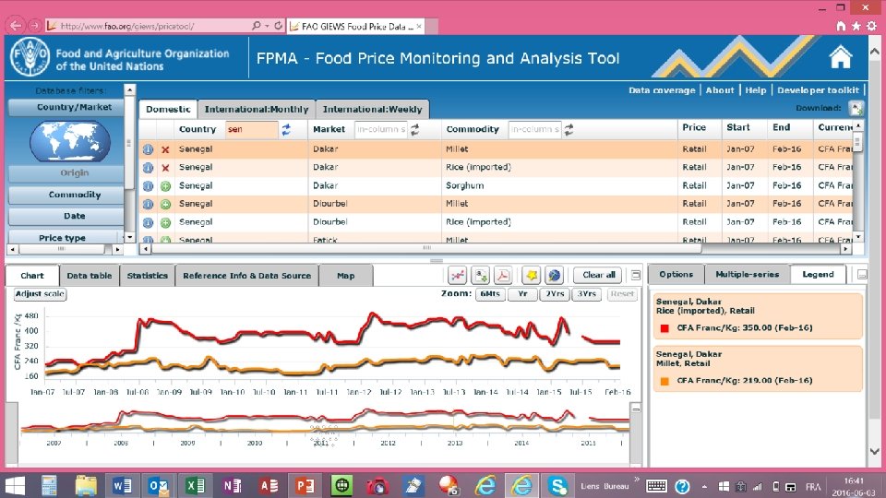This screenshot has height=498, width=886.
Task: Open Excel from the taskbar
Action: click(x=195, y=485)
